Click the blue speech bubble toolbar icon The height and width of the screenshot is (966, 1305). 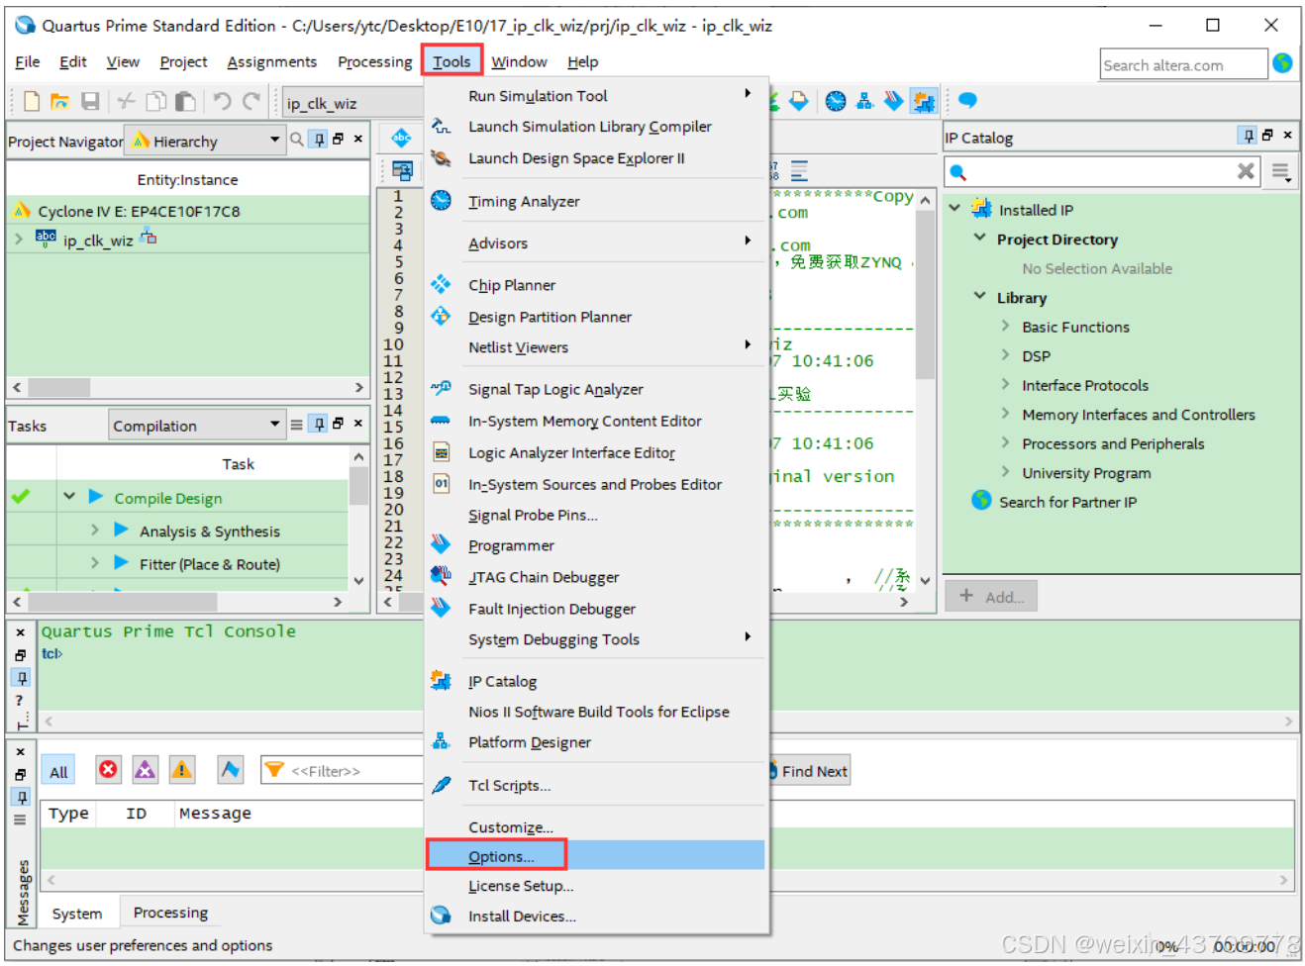pyautogui.click(x=967, y=101)
